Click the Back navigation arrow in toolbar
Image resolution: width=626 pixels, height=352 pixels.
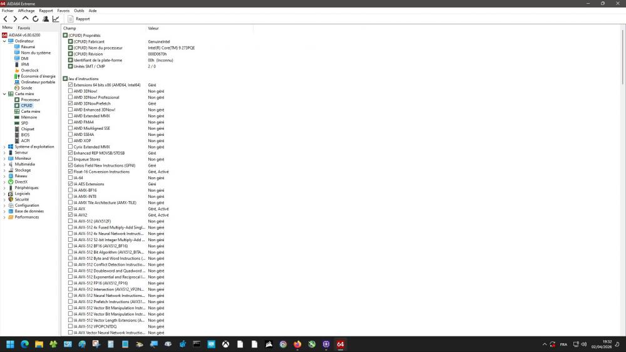pos(6,19)
